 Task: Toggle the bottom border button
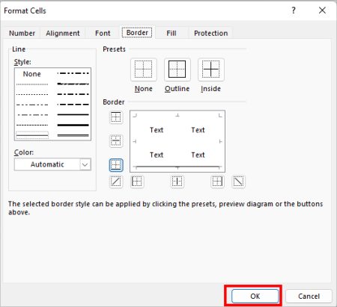tap(116, 165)
